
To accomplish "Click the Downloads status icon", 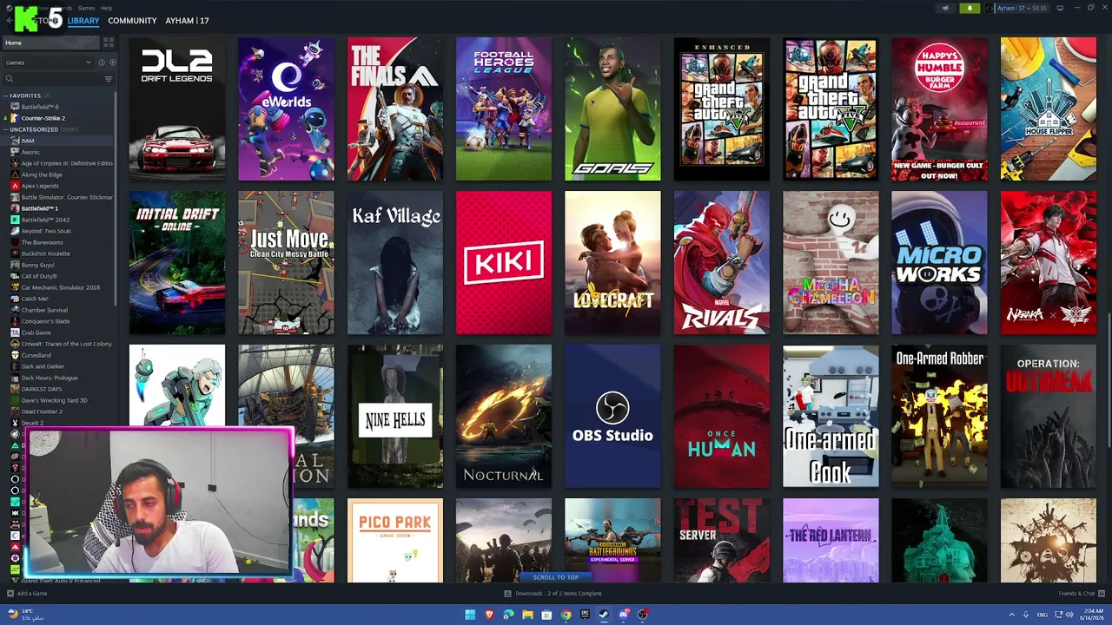I will [x=507, y=594].
